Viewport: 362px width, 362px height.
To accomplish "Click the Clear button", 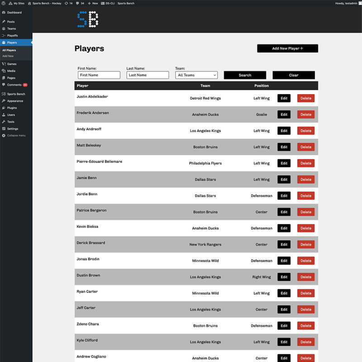I will (x=294, y=75).
